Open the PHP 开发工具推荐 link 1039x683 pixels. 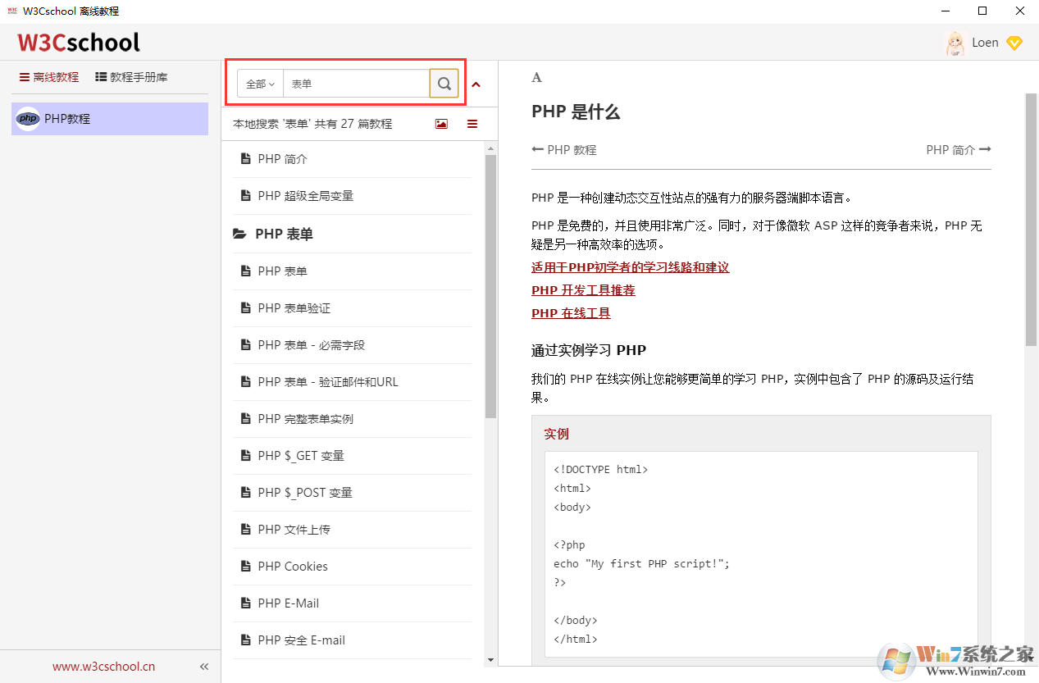coord(583,289)
